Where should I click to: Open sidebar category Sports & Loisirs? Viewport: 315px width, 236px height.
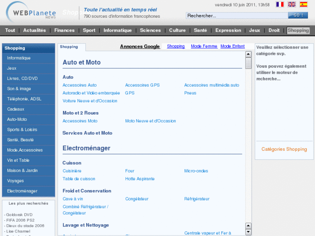29,129
